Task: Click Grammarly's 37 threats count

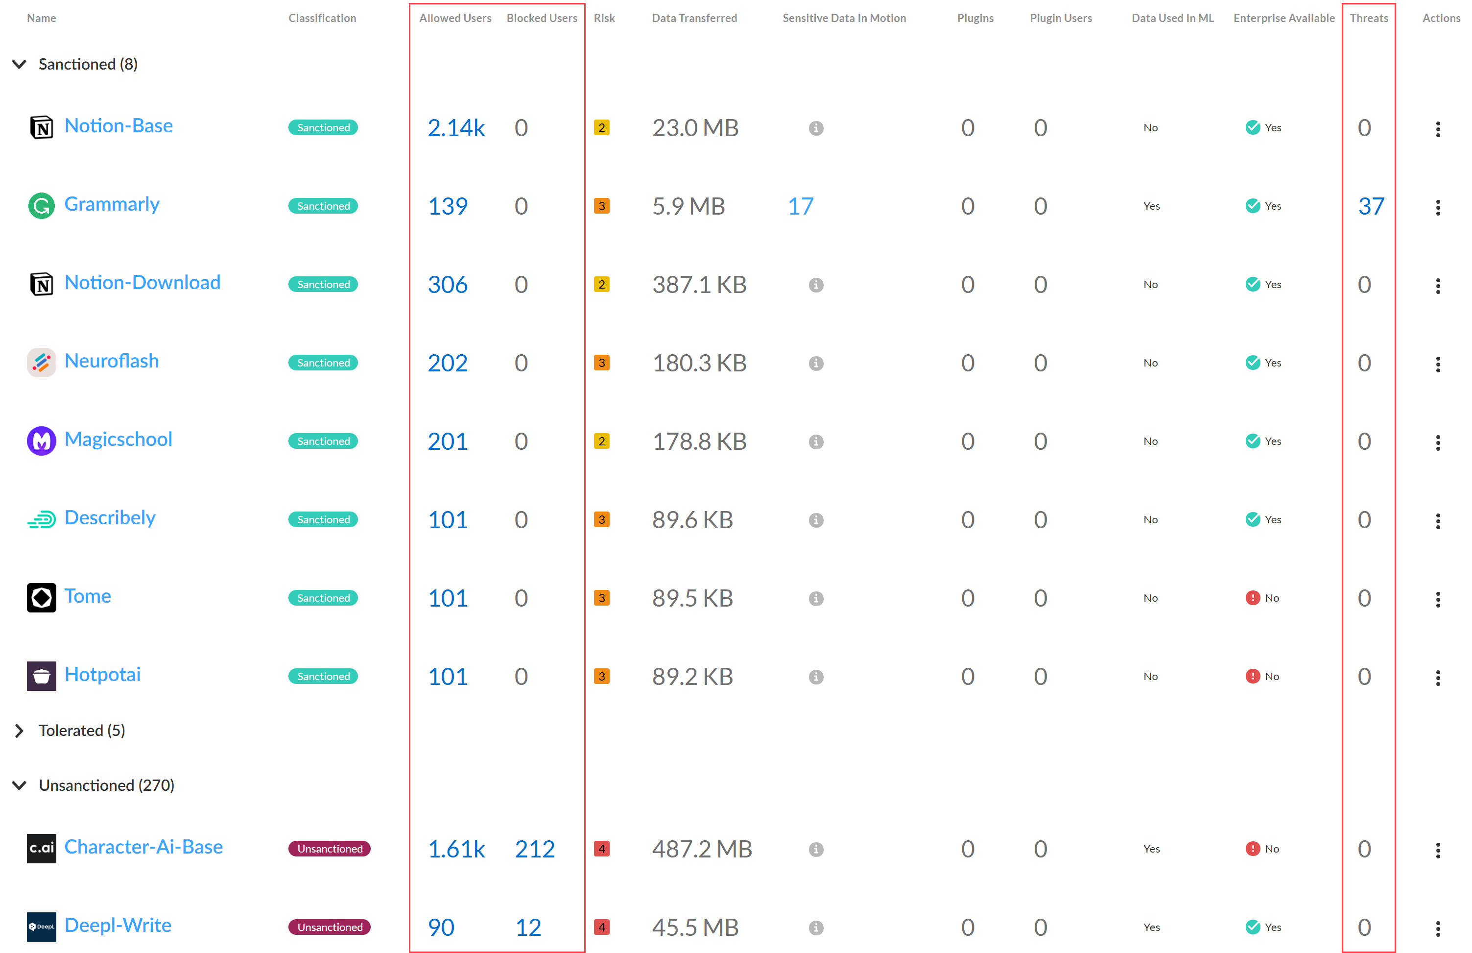Action: pos(1371,206)
